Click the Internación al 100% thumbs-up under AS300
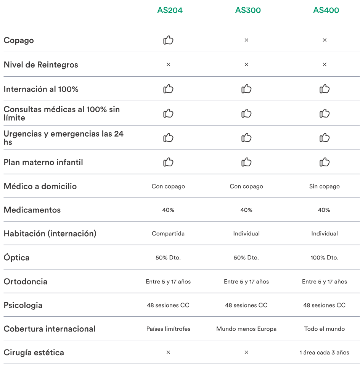The height and width of the screenshot is (372, 360). [246, 89]
